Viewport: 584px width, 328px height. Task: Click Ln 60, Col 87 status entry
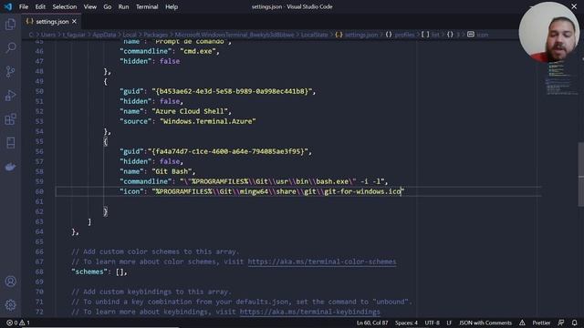(372, 323)
